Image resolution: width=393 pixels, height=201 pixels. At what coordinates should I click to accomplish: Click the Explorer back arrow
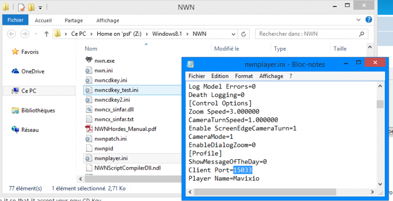point(11,34)
